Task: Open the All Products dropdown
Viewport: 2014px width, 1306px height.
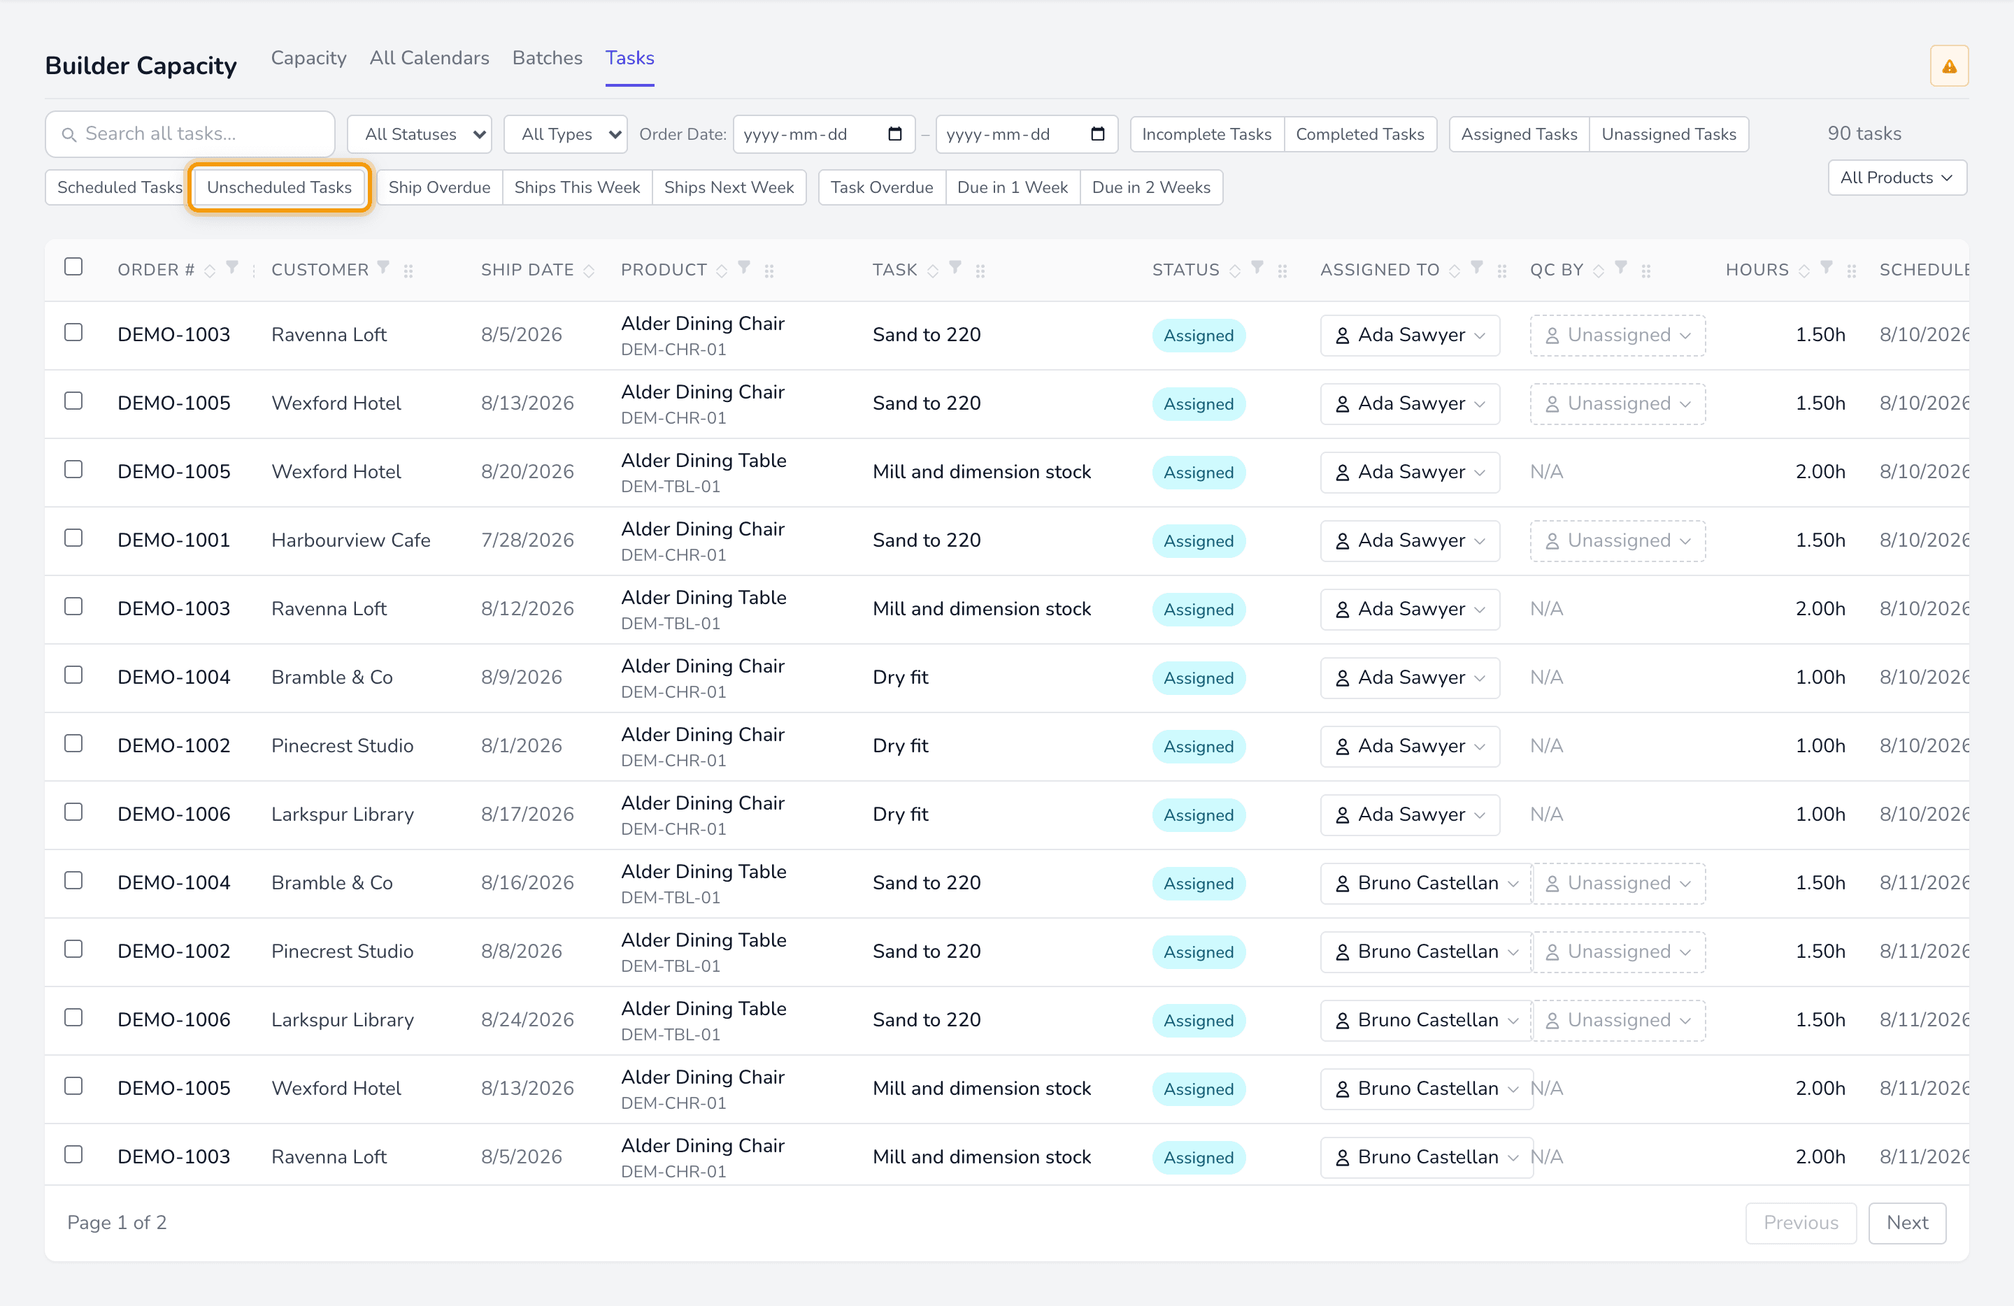Action: pyautogui.click(x=1897, y=178)
